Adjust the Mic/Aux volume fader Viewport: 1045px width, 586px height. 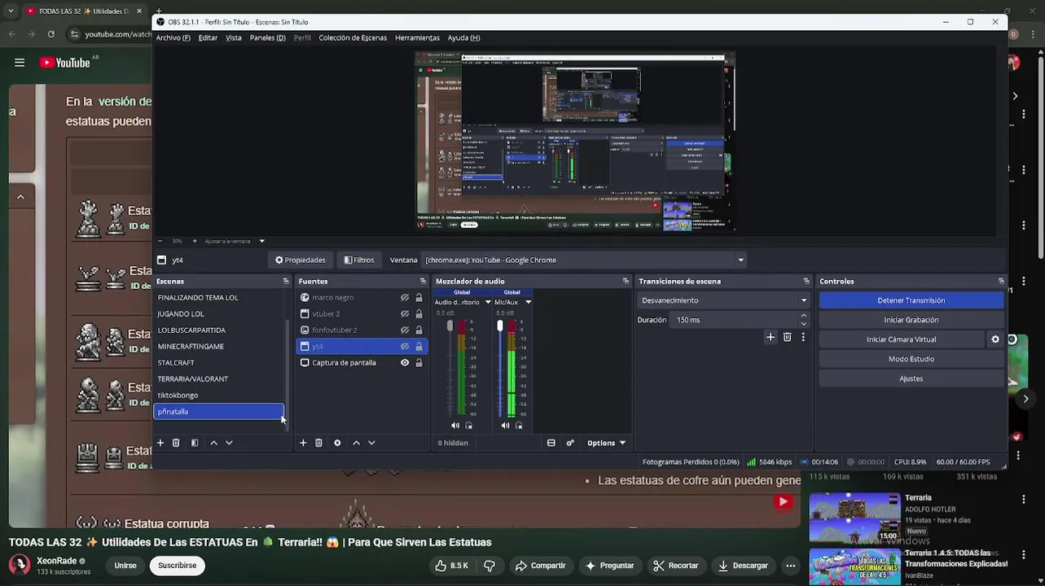pos(500,326)
